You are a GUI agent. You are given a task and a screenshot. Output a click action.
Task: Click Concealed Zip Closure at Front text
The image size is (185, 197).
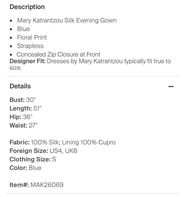click(x=58, y=54)
